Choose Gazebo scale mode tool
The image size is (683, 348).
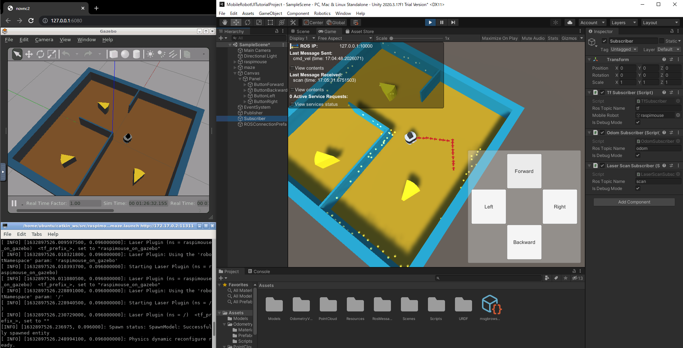52,54
